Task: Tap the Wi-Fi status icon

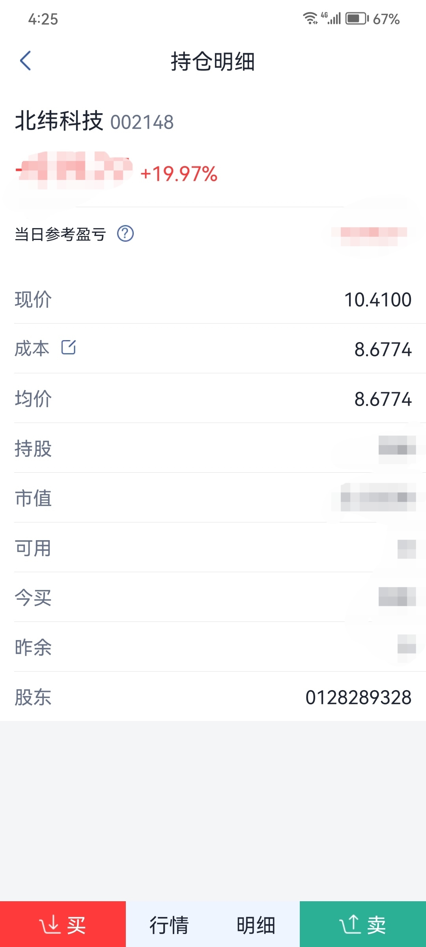Action: [x=310, y=18]
